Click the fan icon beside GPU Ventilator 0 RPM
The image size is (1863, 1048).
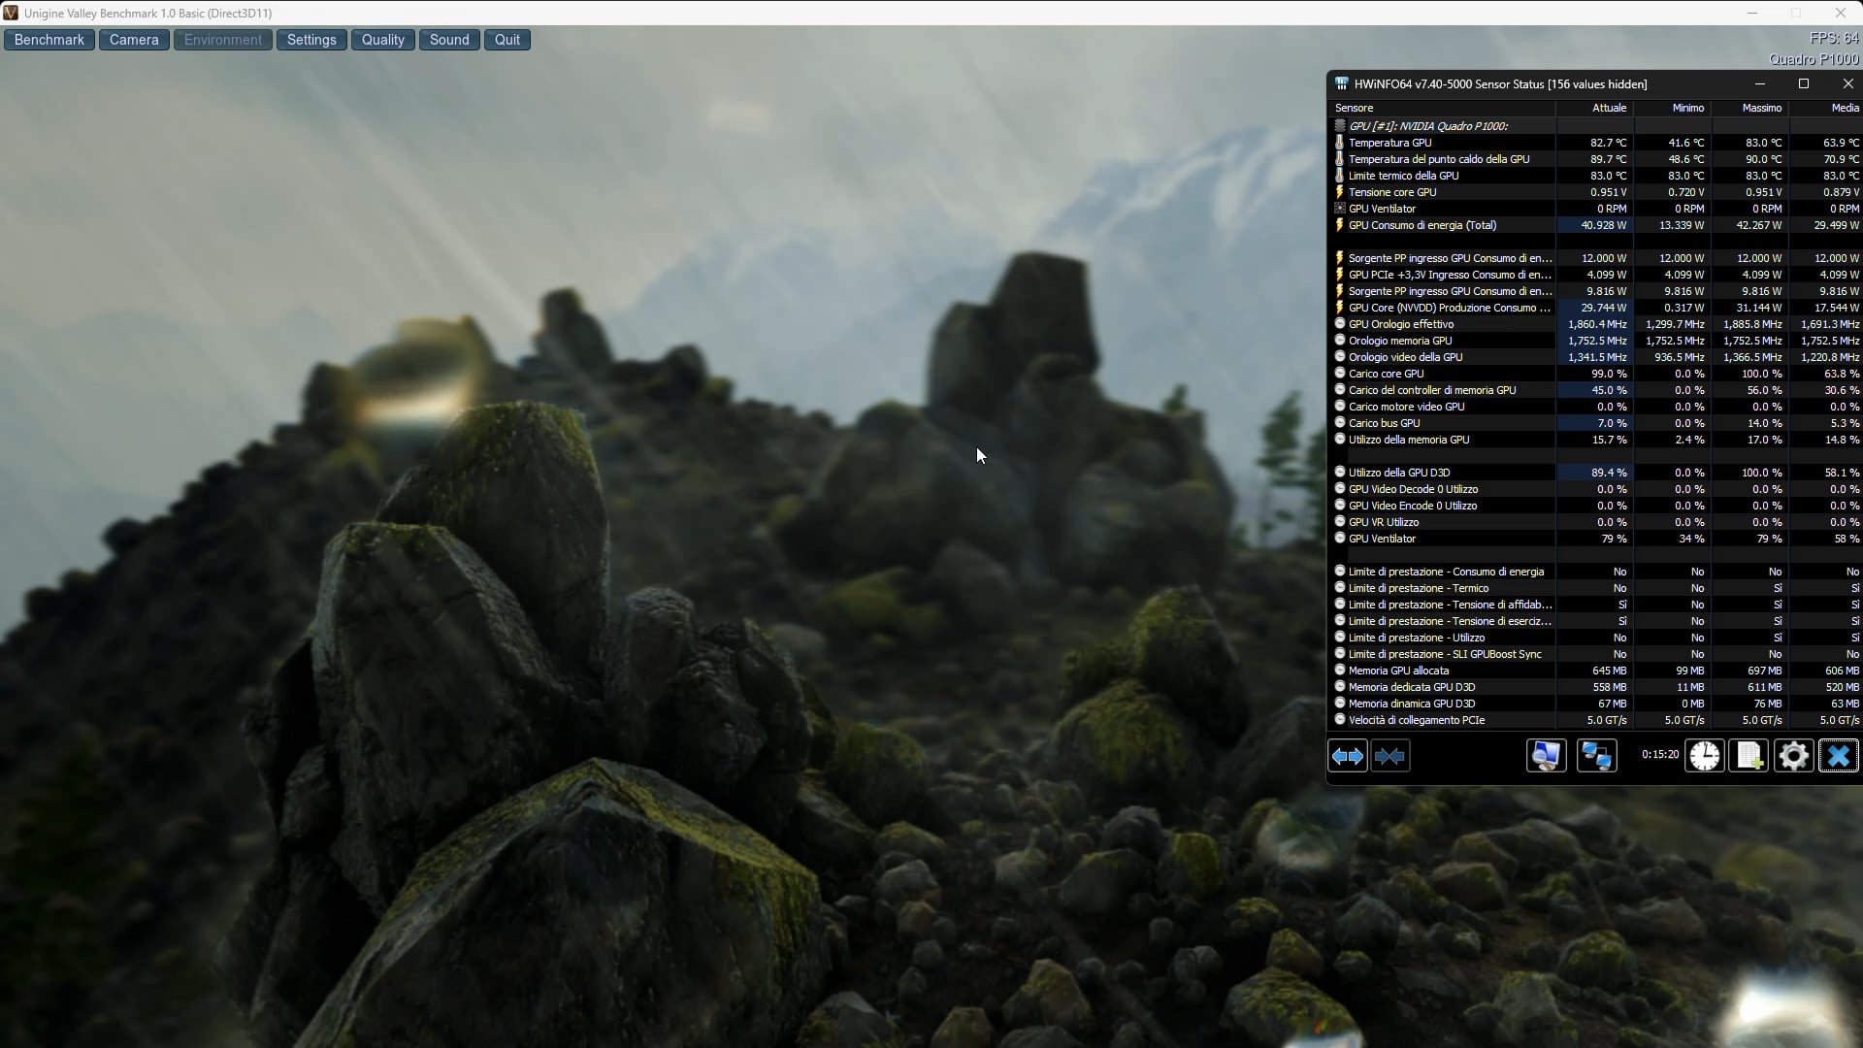(x=1340, y=209)
